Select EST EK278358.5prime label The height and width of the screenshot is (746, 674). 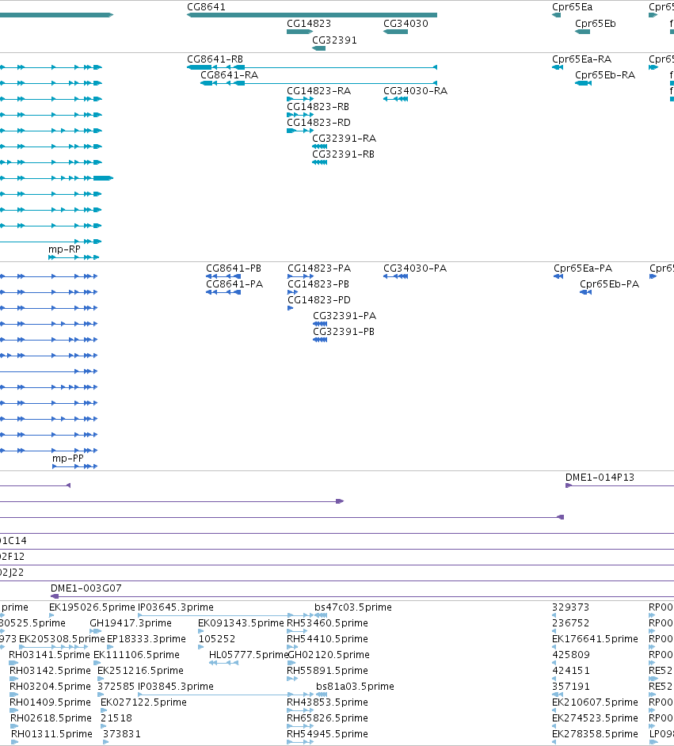point(595,734)
